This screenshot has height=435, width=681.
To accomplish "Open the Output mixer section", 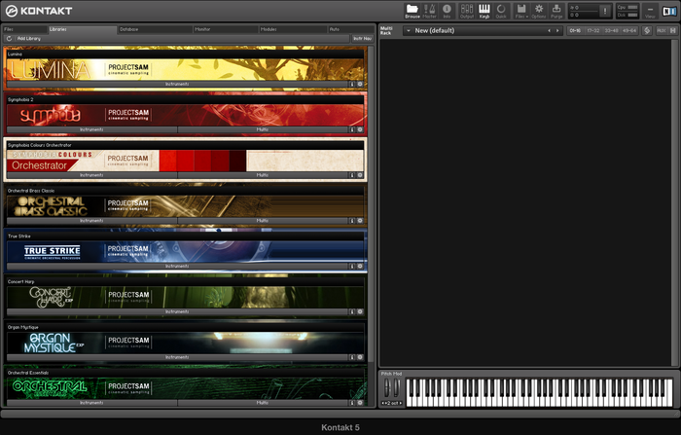I will (466, 11).
